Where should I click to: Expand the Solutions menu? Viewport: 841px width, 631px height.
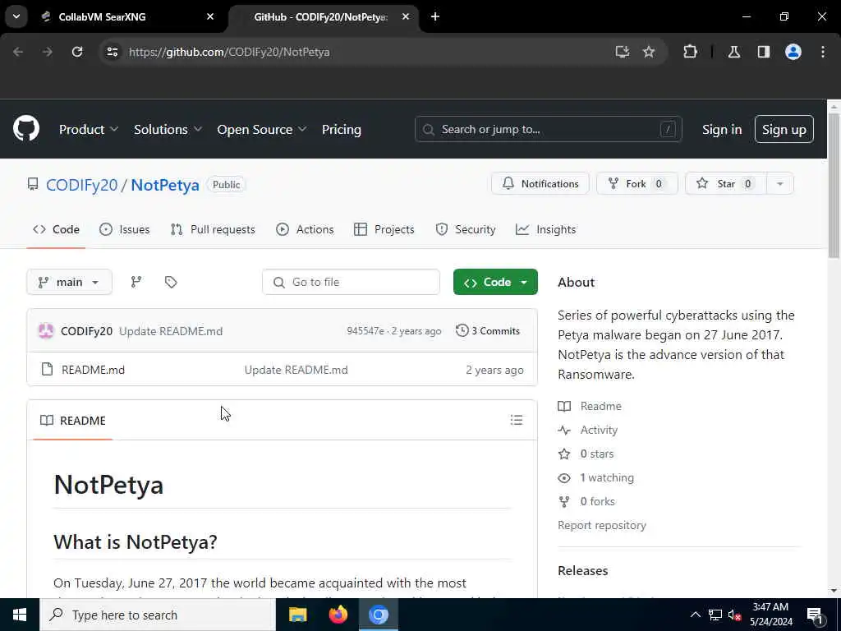(168, 129)
